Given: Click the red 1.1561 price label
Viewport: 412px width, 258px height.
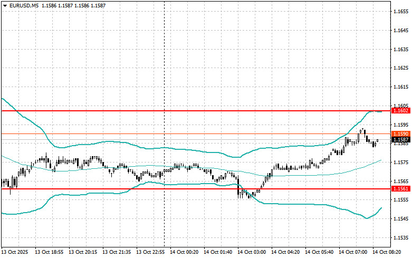Looking at the screenshot, I should [401, 189].
